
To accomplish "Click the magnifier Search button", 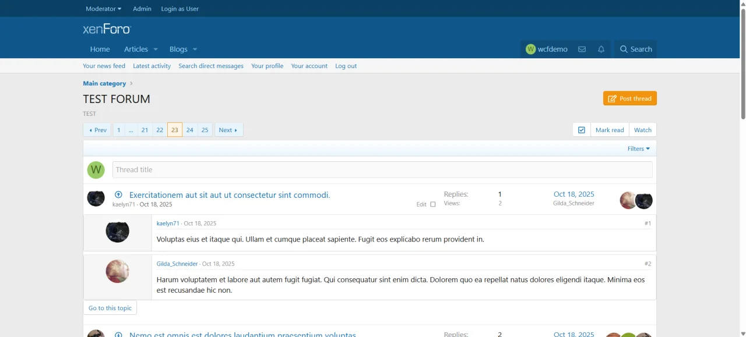I will [x=635, y=49].
